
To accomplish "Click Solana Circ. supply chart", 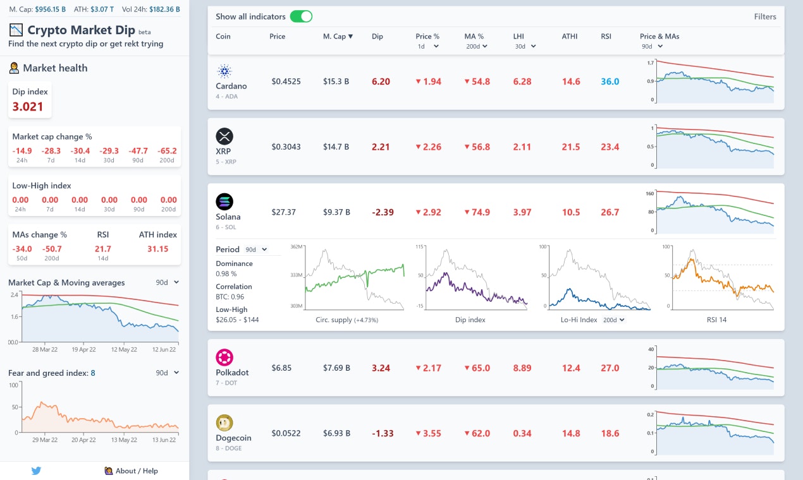I will point(346,277).
